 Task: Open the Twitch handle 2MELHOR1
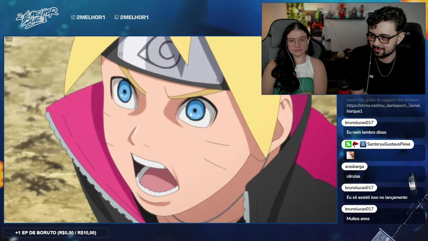(134, 17)
